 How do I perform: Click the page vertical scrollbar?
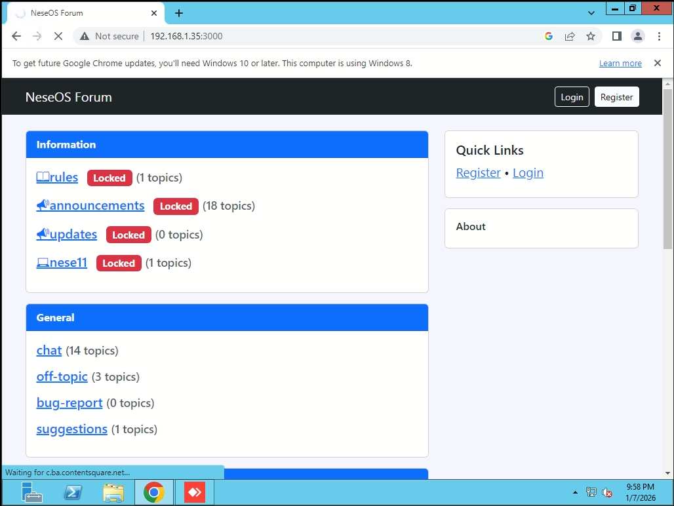[x=667, y=170]
